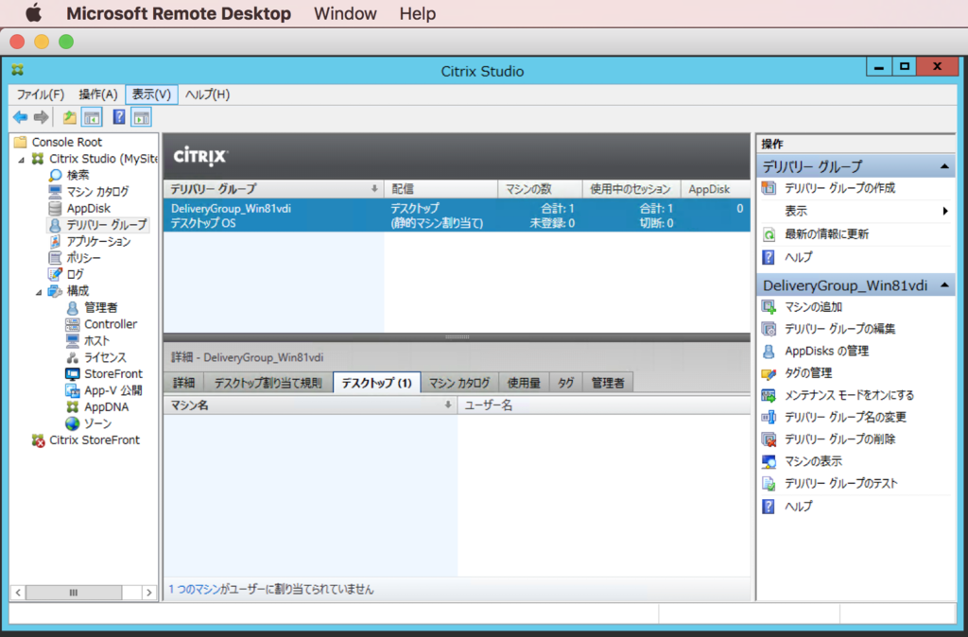968x637 pixels.
Task: Open the ヘルプ(H) menu
Action: point(207,95)
